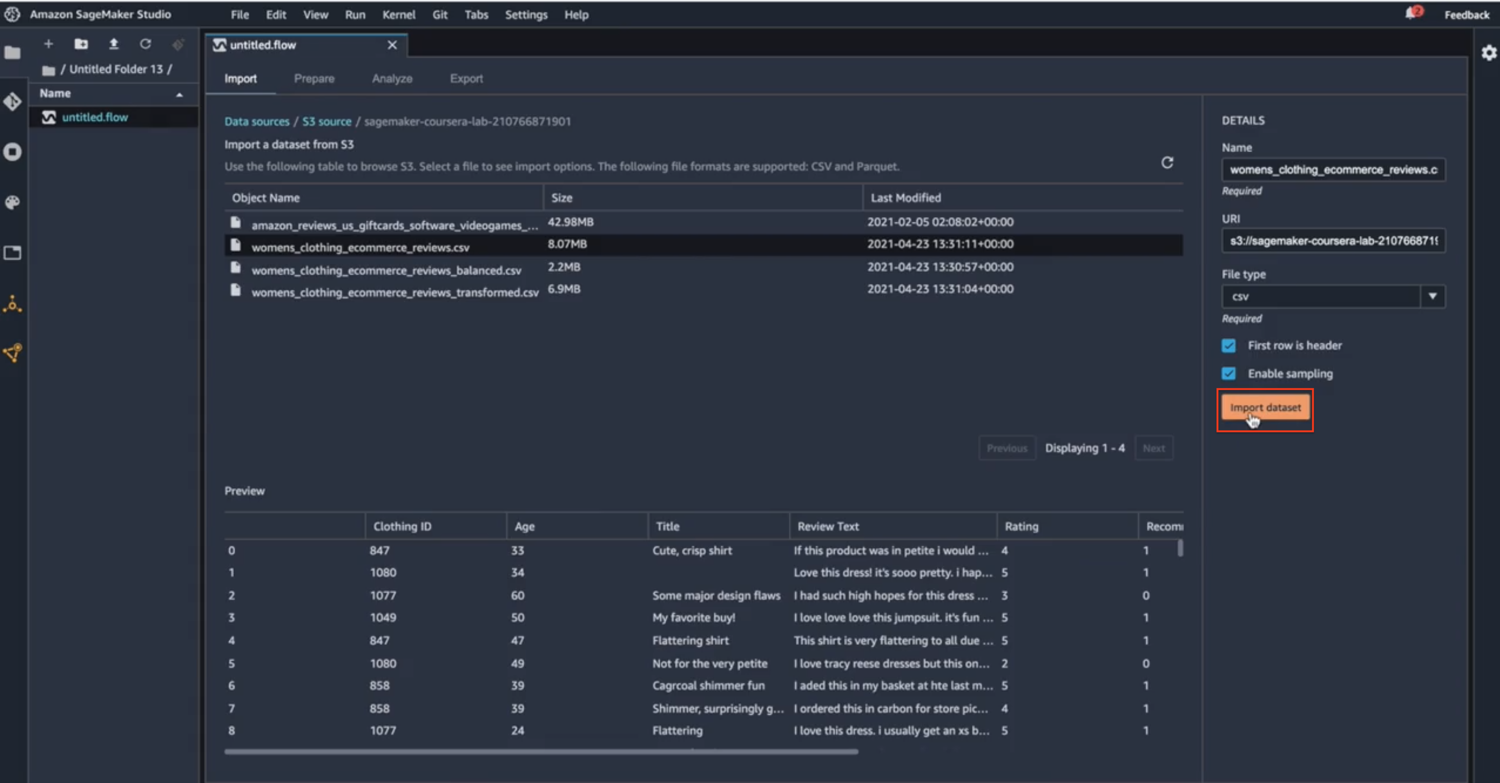
Task: Open the View menu
Action: pos(316,14)
